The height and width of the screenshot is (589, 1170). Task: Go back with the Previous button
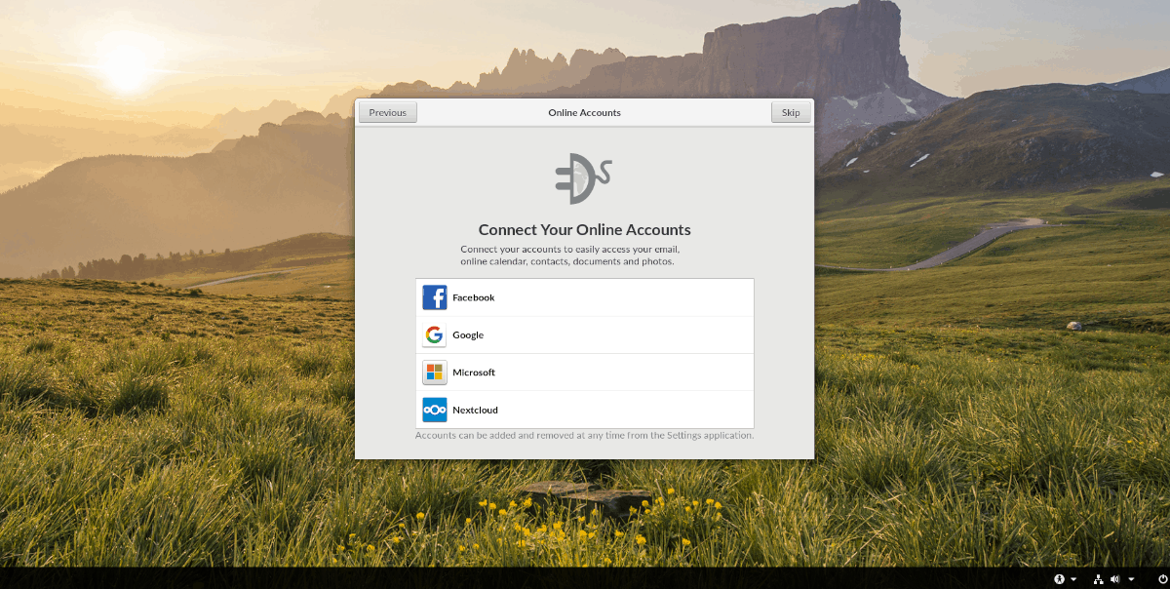pos(388,112)
